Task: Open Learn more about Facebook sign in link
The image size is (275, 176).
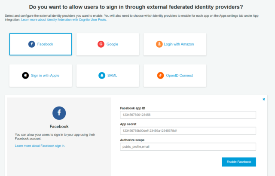Action: point(40,146)
